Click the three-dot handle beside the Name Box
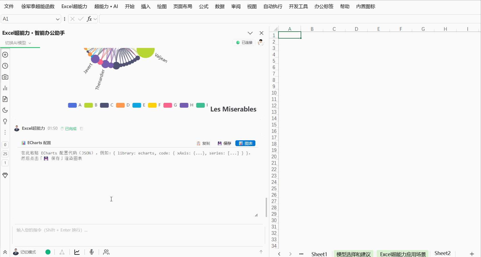The width and height of the screenshot is (481, 257). point(64,19)
